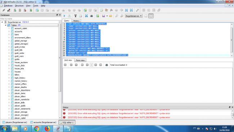The image size is (234, 132).
Task: Click Disconnect from database icon
Action: 9,10
